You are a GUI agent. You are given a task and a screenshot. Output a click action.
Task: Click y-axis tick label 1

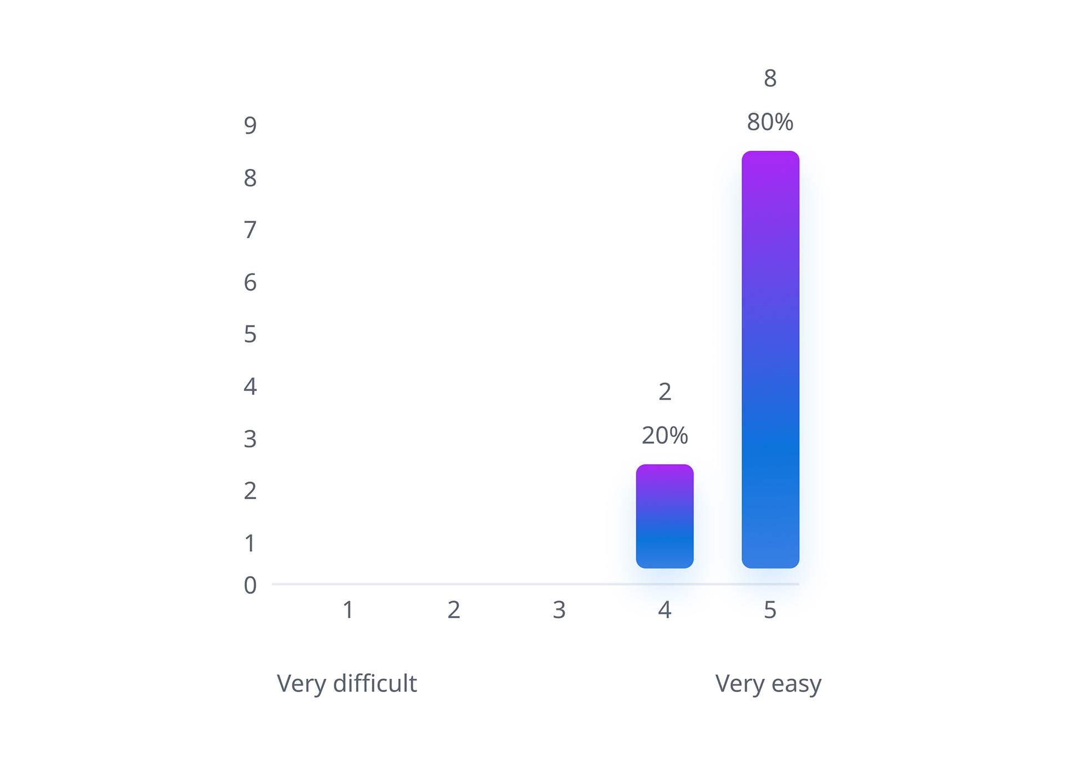[x=250, y=543]
